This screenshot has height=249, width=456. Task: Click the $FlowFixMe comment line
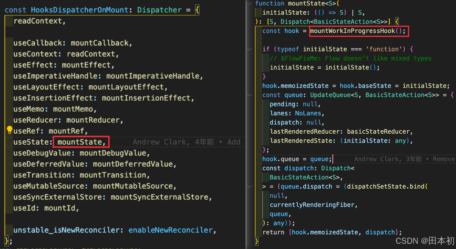[350, 58]
